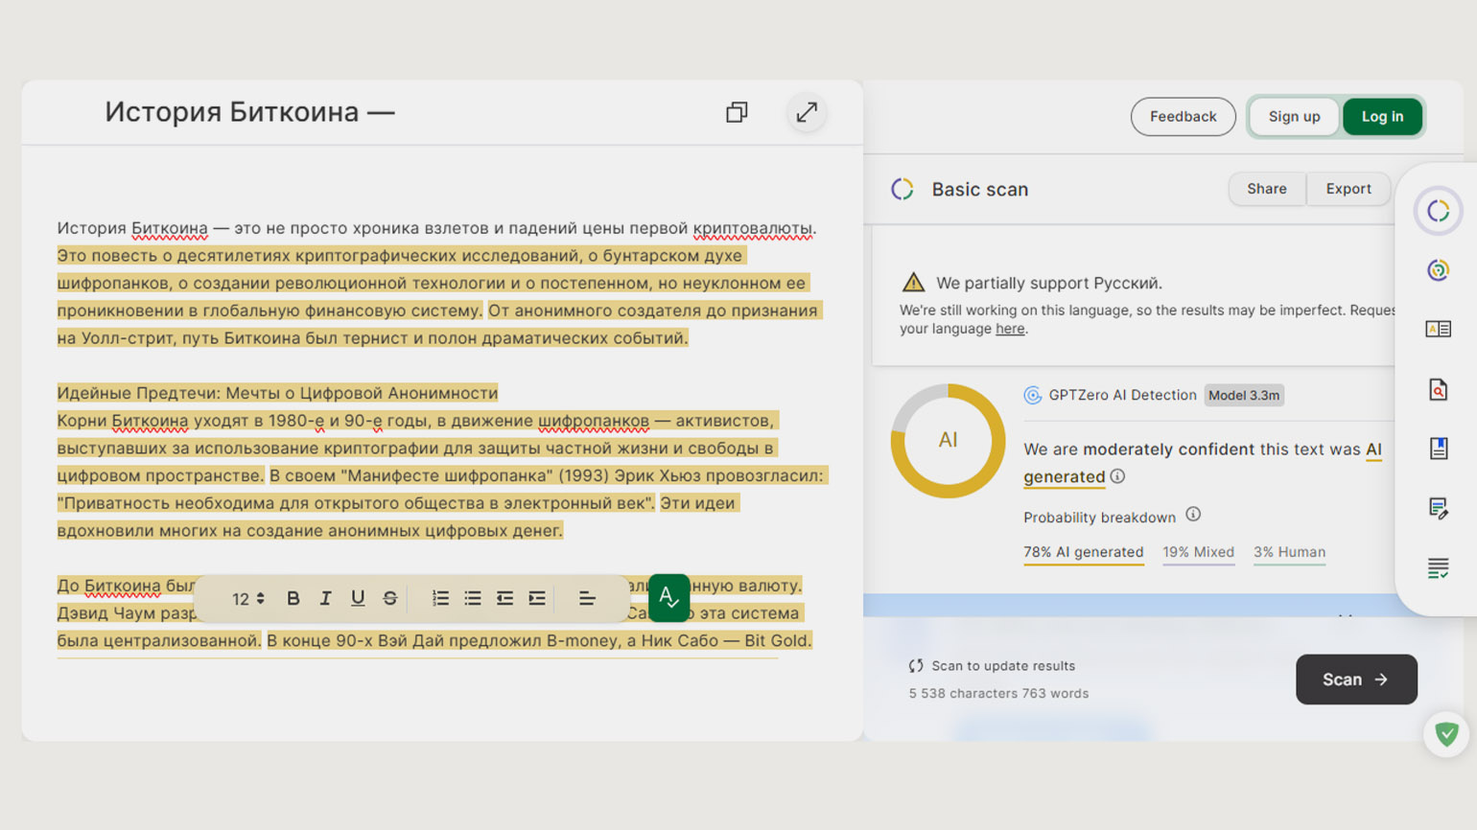This screenshot has width=1477, height=830.
Task: Follow the 'here' language request link
Action: [1009, 329]
